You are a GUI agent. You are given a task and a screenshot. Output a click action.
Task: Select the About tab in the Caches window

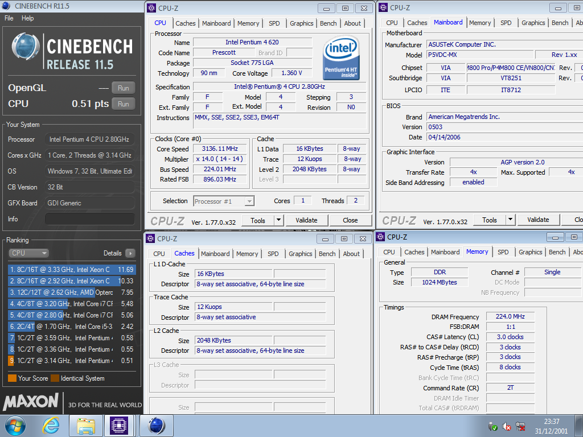click(351, 253)
